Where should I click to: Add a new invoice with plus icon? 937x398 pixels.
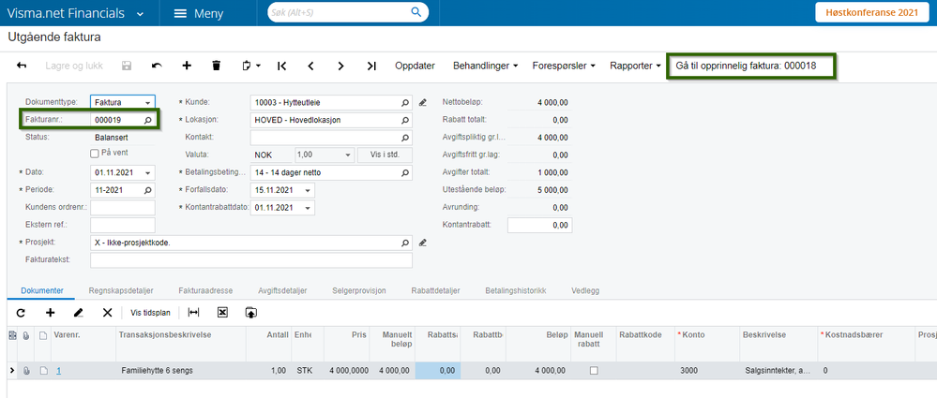click(187, 66)
